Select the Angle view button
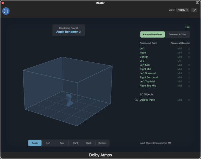Viewport: 201px width, 159px height. 35,143
